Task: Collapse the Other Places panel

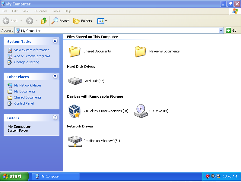Action: point(55,76)
